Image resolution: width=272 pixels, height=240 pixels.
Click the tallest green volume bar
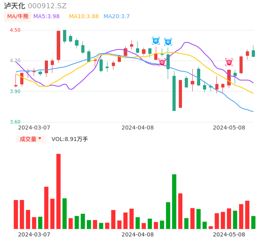(x=174, y=201)
